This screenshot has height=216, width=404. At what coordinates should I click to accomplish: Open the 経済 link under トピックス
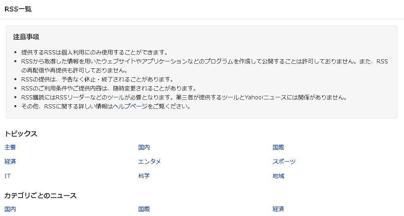(x=10, y=162)
